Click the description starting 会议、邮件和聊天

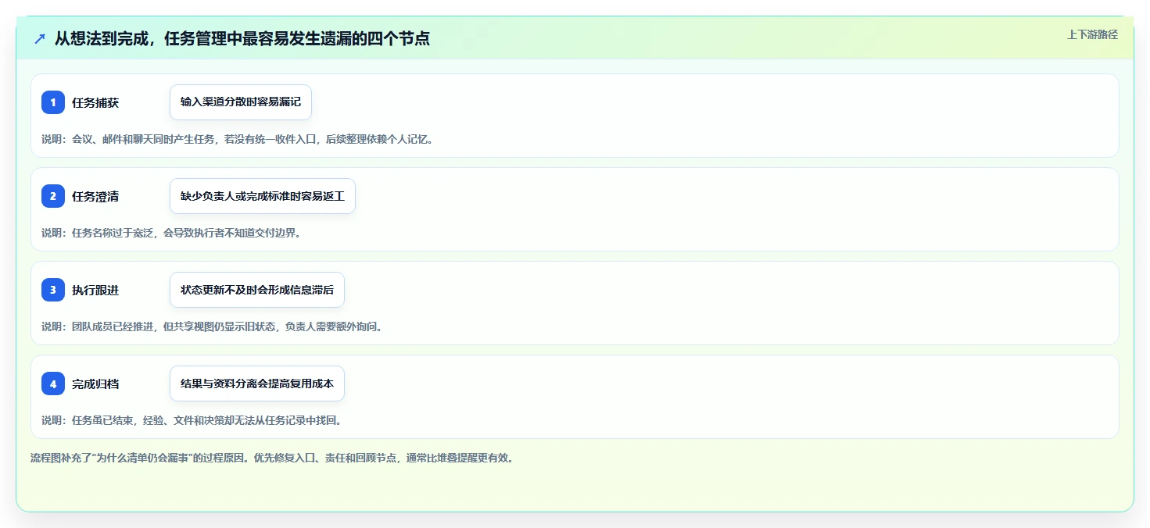click(238, 140)
